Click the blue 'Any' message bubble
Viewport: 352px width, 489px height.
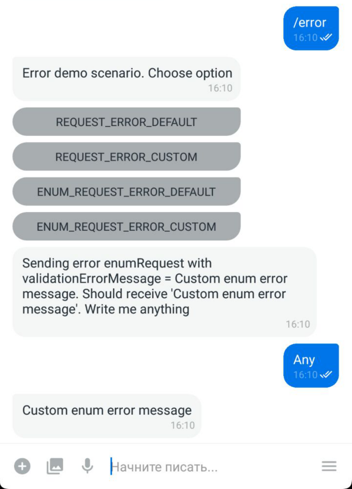[311, 366]
